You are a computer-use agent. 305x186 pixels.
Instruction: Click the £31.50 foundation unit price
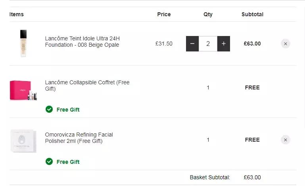[x=164, y=44]
